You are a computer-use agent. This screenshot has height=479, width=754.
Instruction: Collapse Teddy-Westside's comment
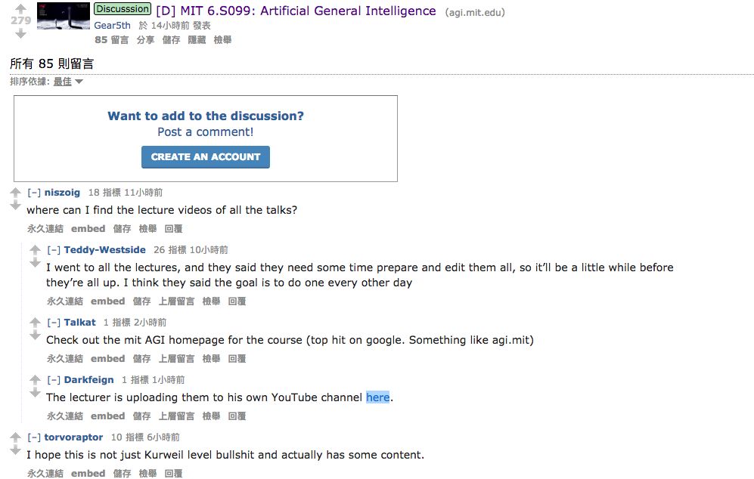pos(54,250)
